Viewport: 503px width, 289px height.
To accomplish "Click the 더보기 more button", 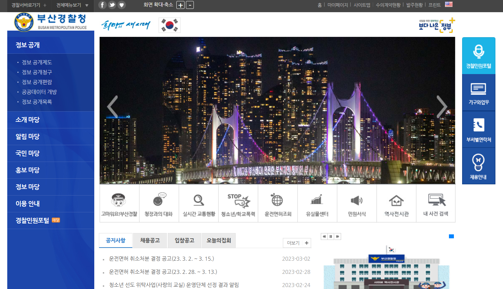I will click(297, 243).
